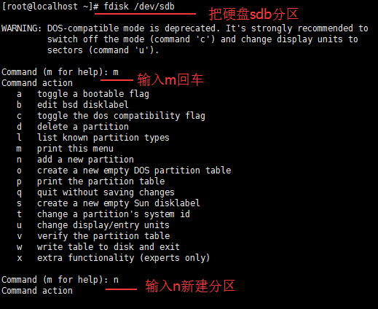Click 'quit without saving changes' entry
The height and width of the screenshot is (309, 378).
(95, 192)
